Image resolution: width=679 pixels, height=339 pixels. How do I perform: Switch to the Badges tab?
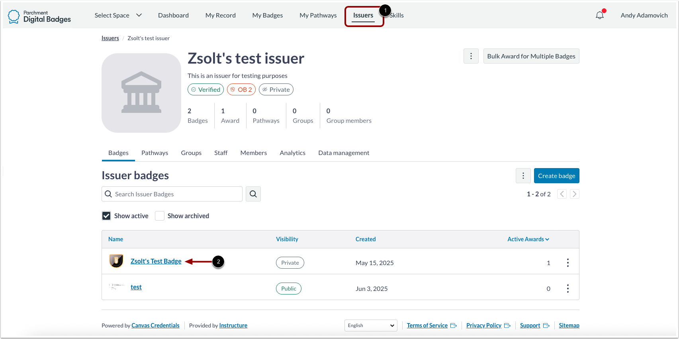(118, 153)
